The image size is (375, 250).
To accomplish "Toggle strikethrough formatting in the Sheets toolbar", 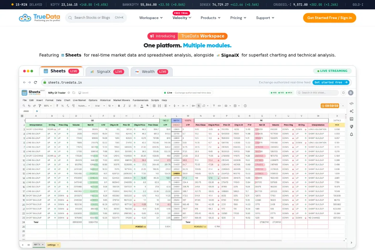I will 135,106.
